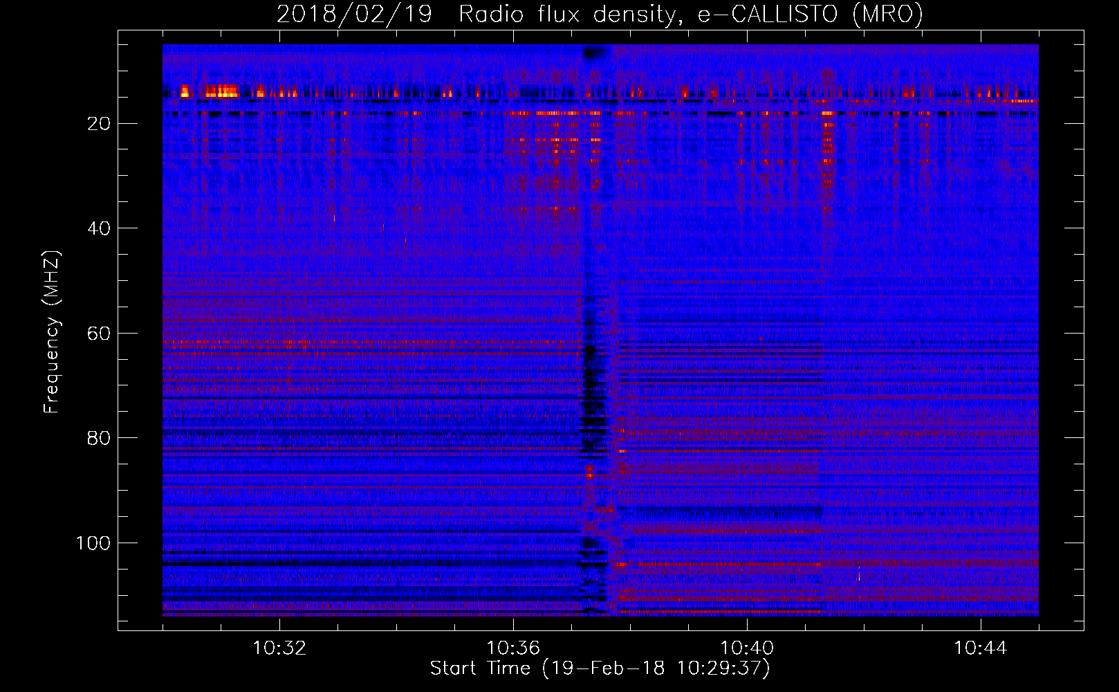This screenshot has width=1119, height=692.
Task: Click the 40 frequency tick label
Action: [99, 228]
